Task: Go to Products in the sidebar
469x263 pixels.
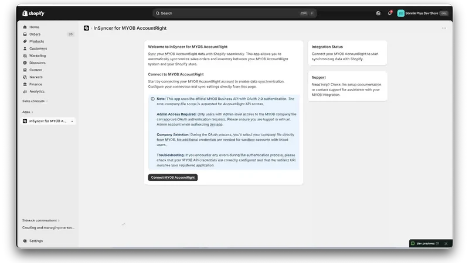Action: click(36, 41)
